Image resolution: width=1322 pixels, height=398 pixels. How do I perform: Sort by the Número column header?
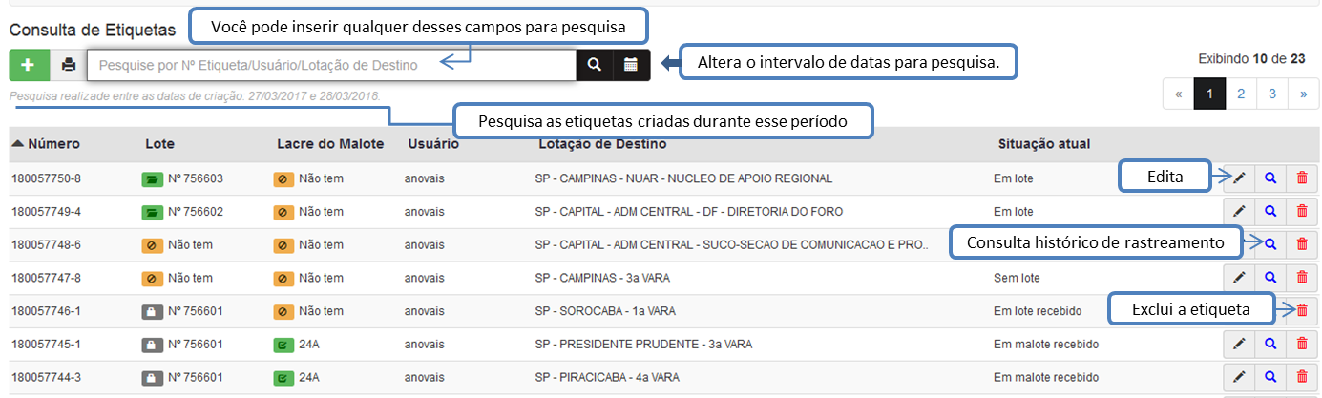coord(46,144)
